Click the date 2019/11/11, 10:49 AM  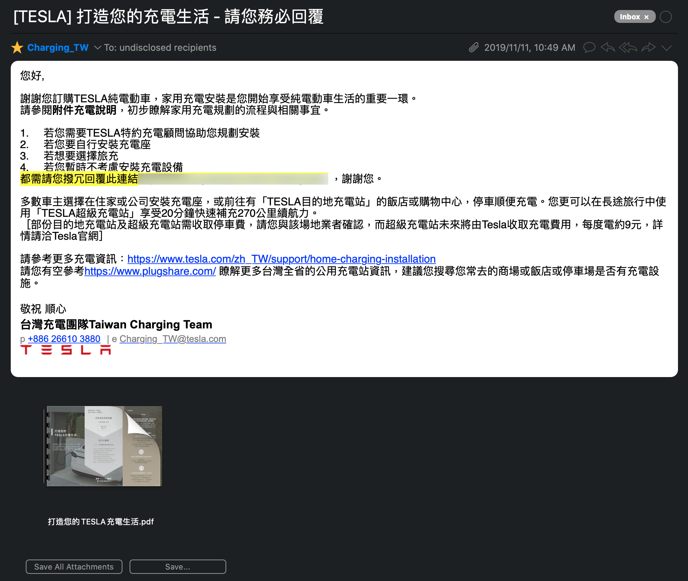tap(530, 48)
